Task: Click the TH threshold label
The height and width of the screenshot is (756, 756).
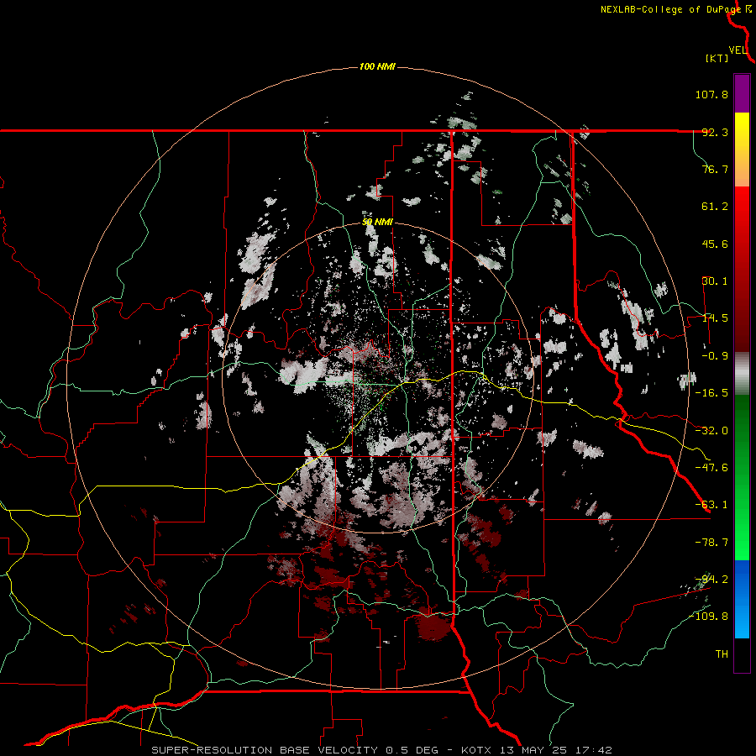Action: (x=722, y=654)
